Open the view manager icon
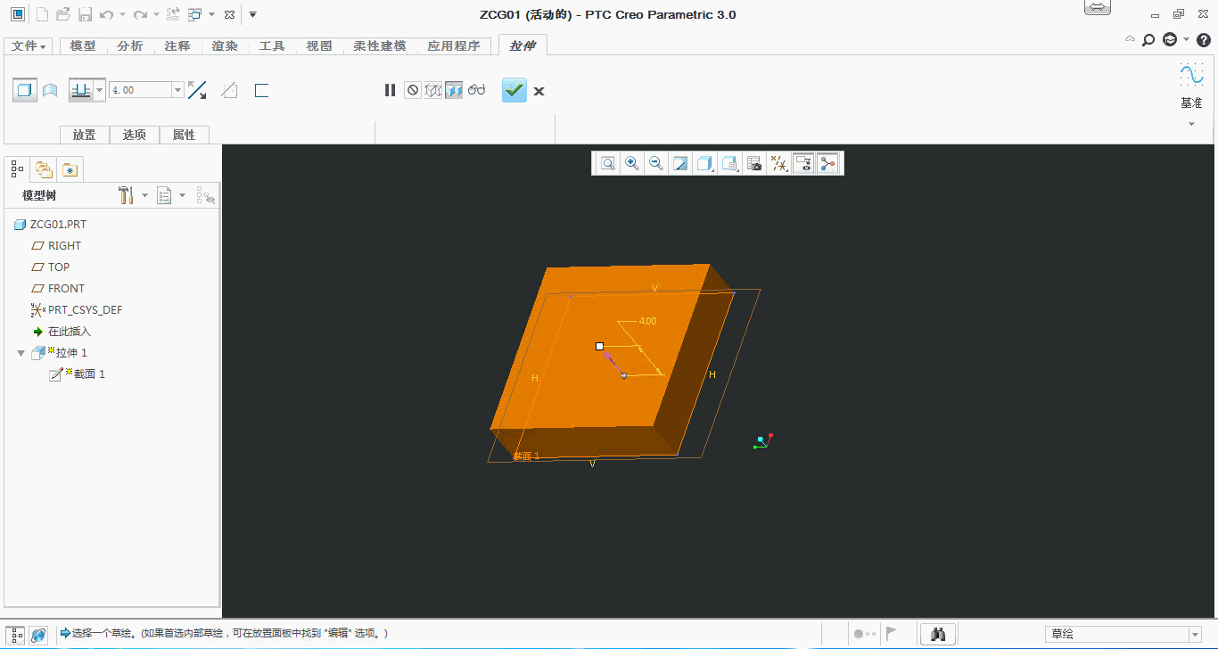 pos(754,163)
